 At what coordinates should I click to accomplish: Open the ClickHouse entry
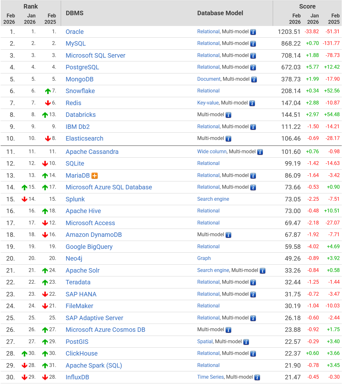pos(82,353)
